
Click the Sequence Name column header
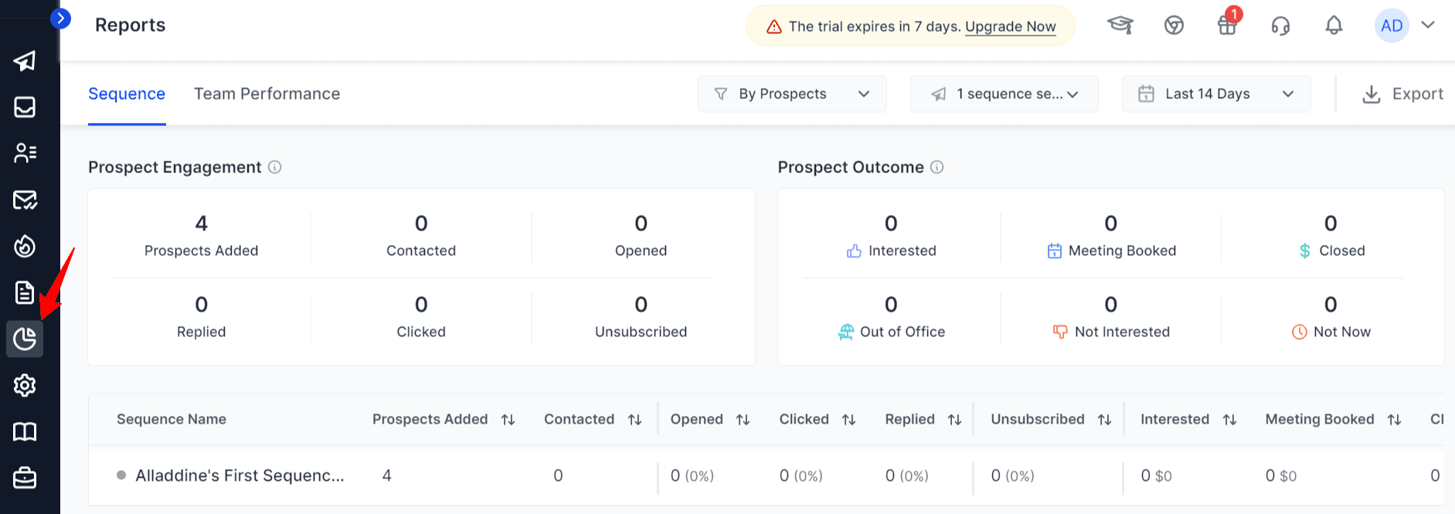click(172, 419)
